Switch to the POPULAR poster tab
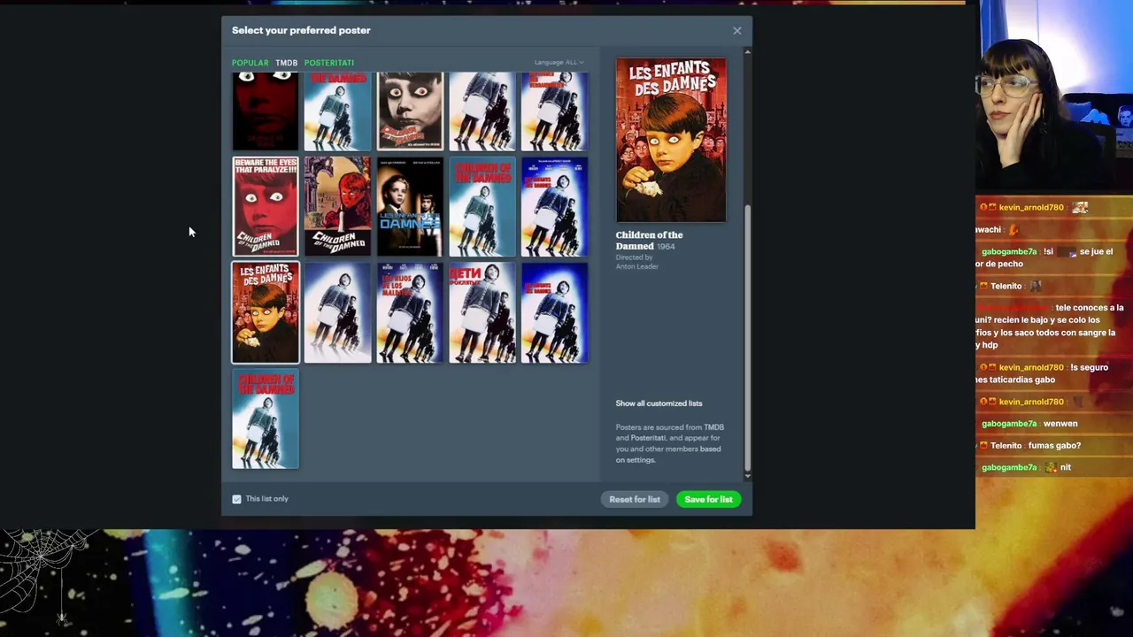Viewport: 1133px width, 637px height. click(250, 63)
